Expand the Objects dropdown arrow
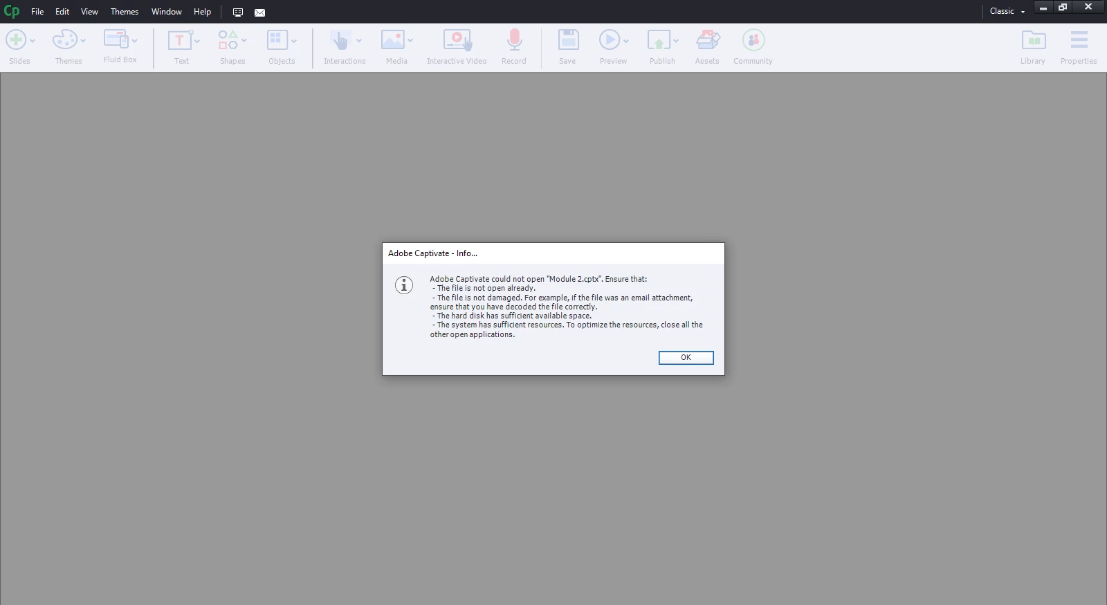 pos(294,42)
